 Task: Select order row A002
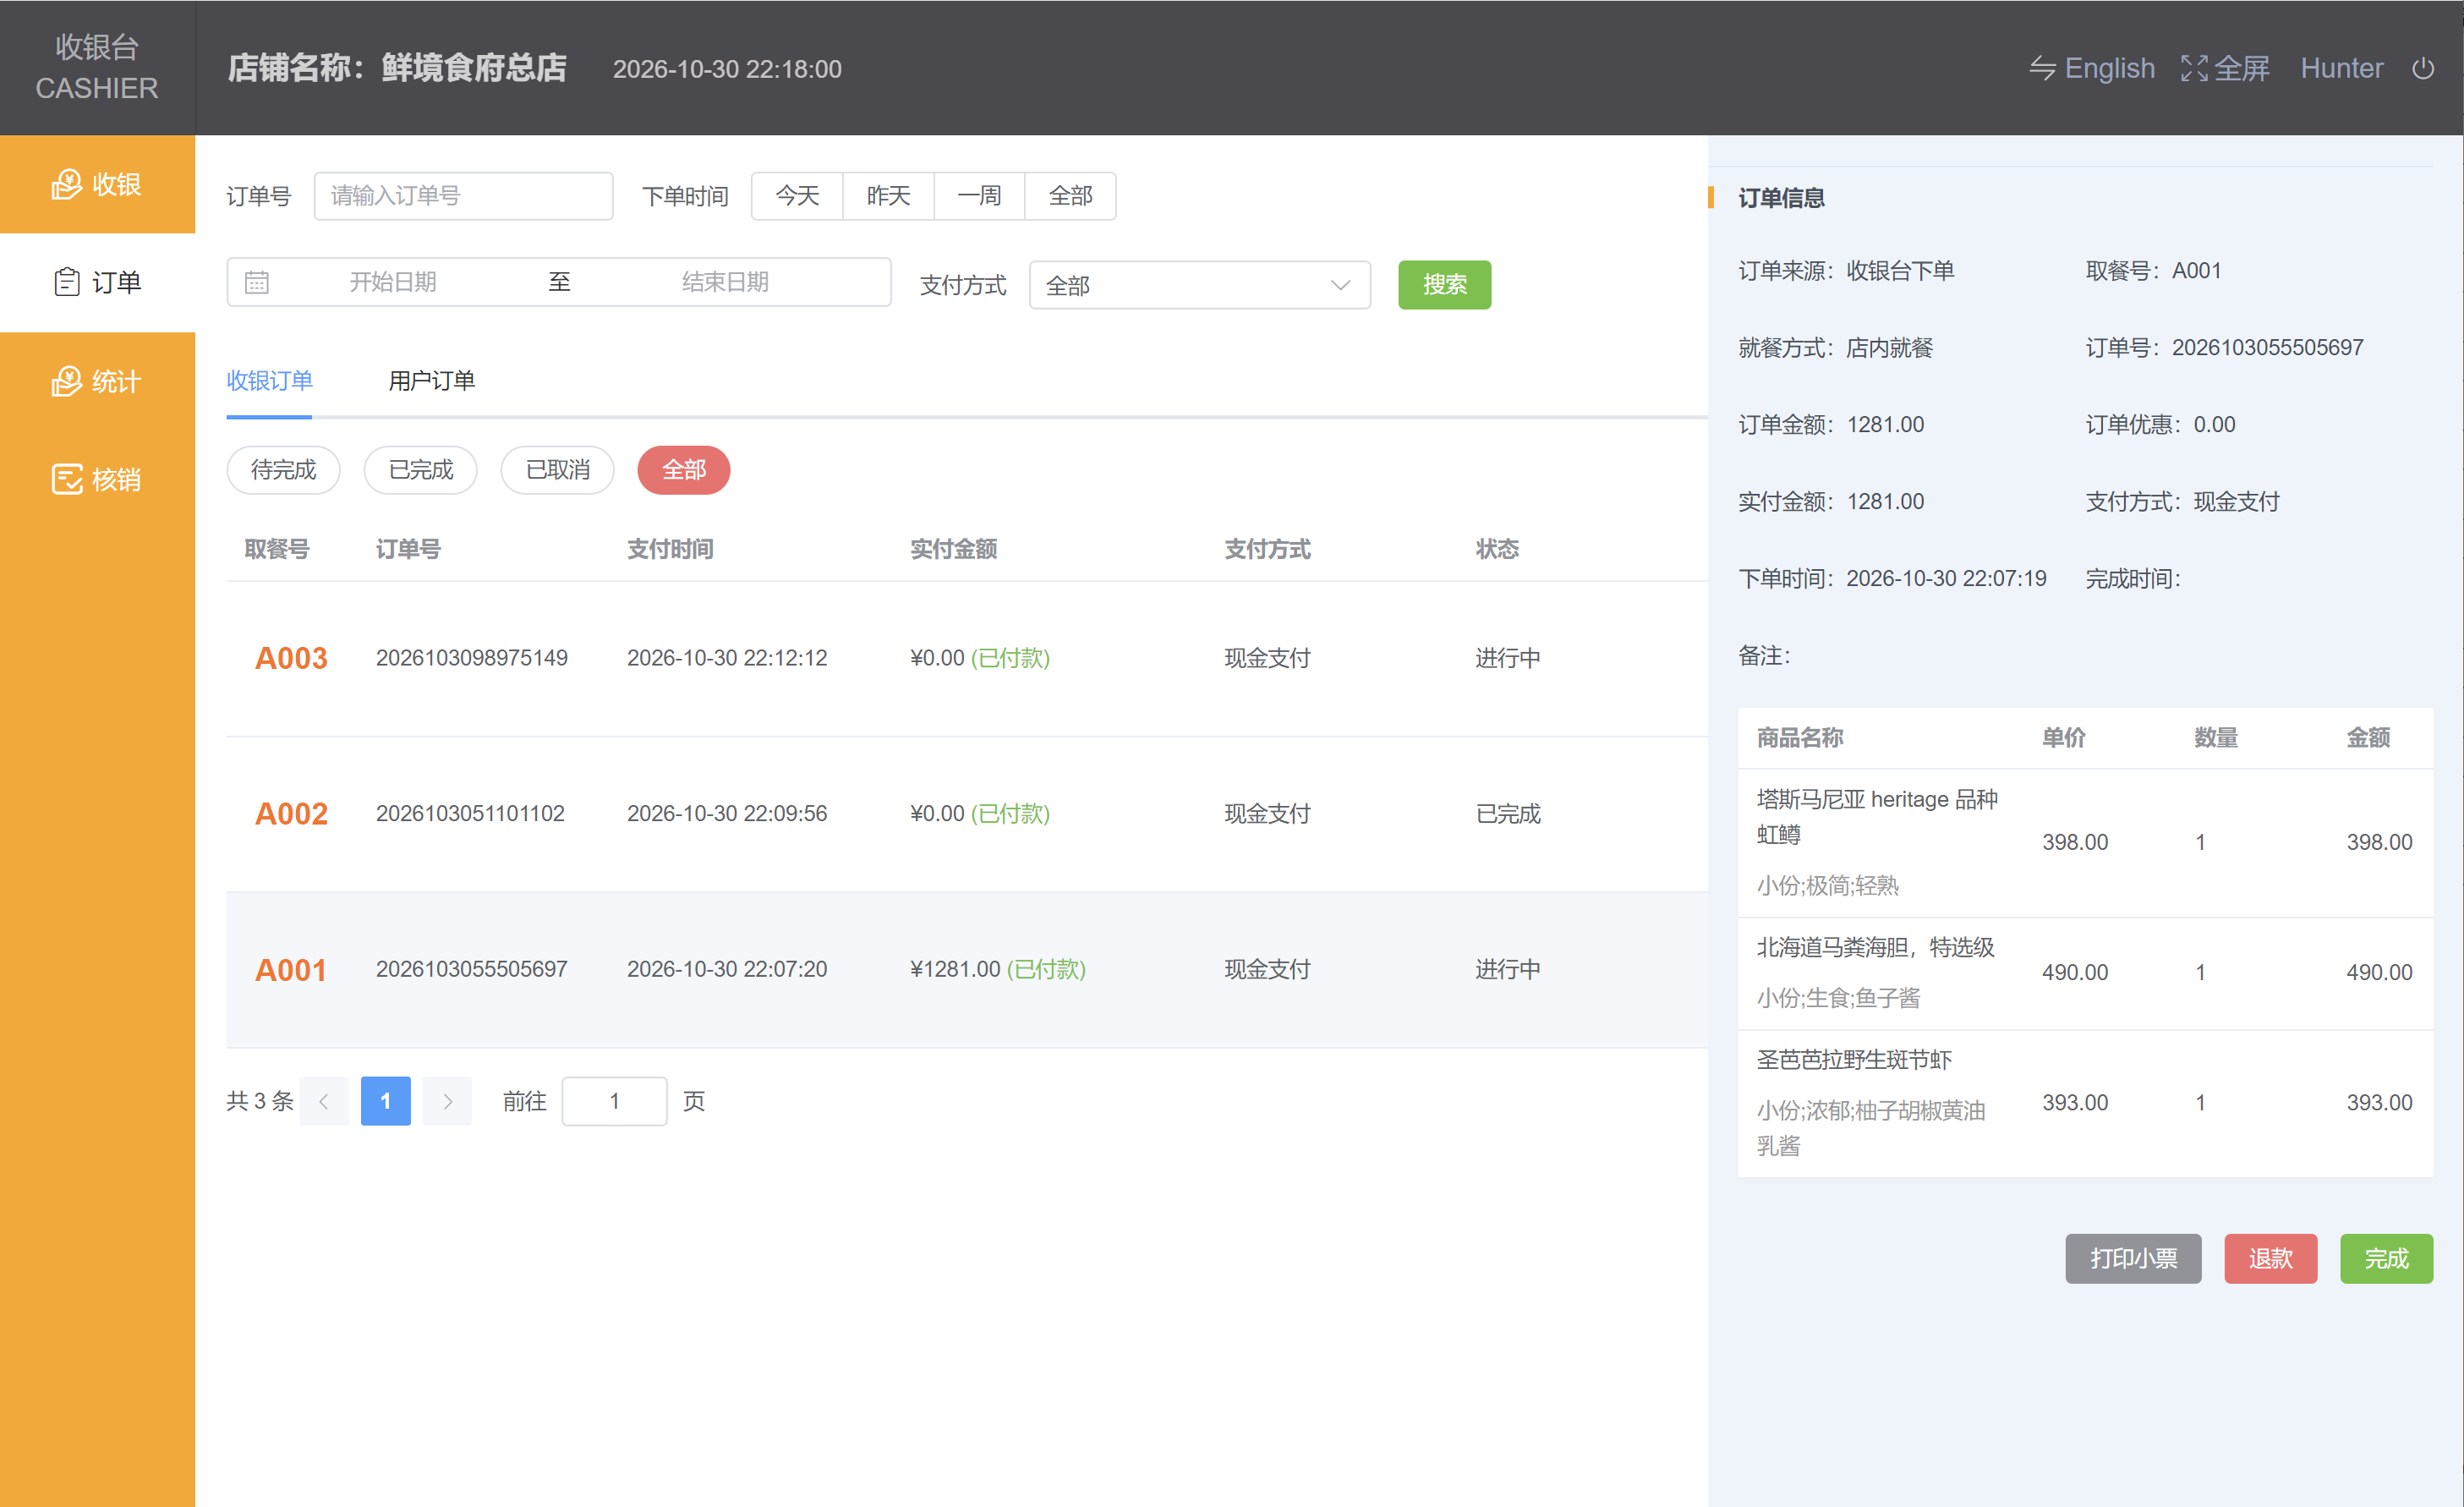(x=967, y=814)
